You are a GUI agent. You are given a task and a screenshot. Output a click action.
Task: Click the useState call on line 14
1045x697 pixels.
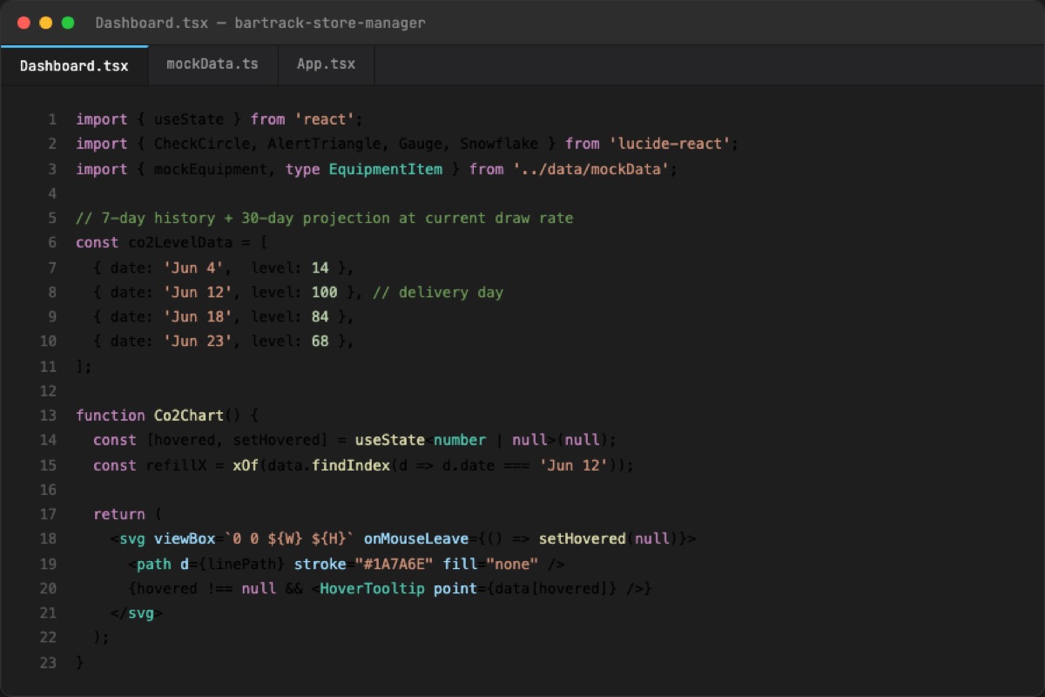click(390, 440)
